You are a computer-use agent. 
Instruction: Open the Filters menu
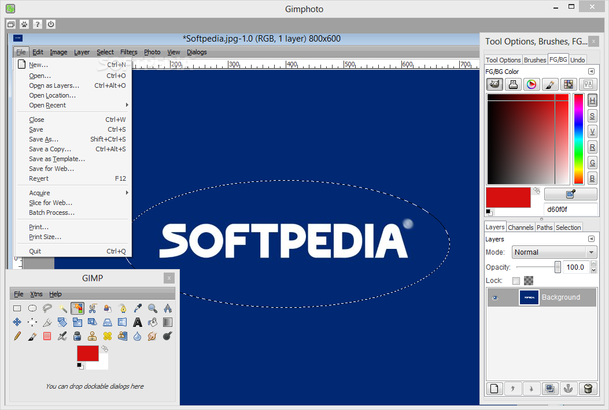click(128, 52)
